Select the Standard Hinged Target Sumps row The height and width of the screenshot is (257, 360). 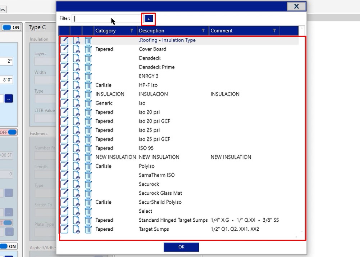(173, 220)
